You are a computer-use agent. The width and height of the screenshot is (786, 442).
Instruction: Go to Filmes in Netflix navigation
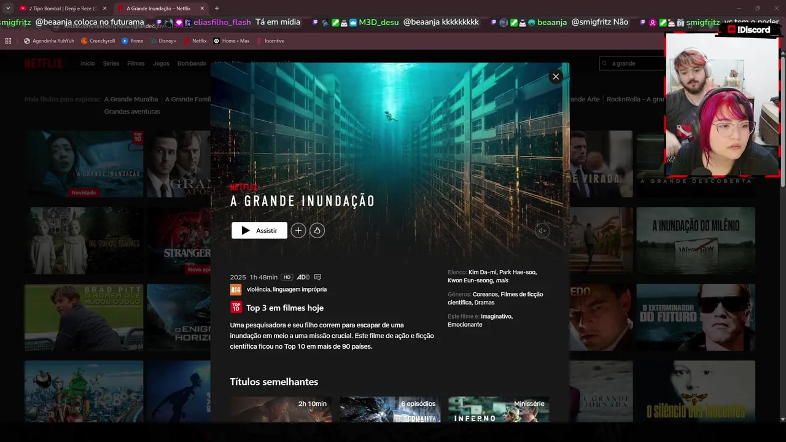(136, 63)
